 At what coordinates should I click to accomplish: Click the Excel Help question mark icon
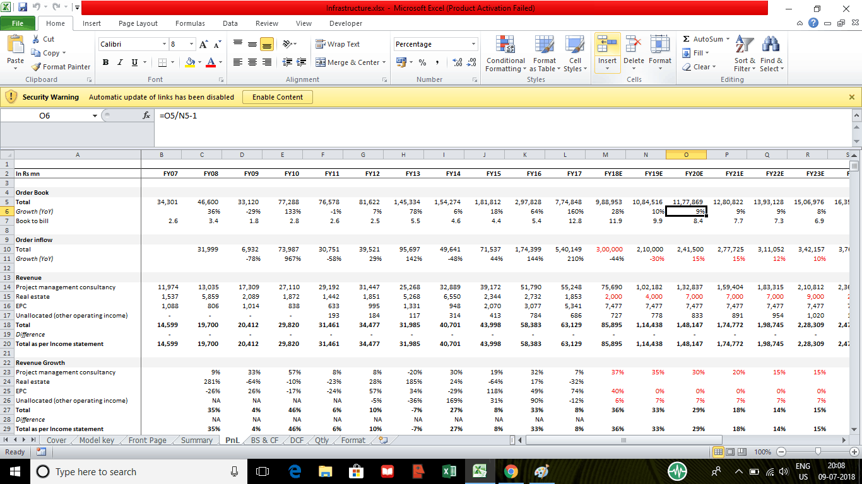[813, 23]
